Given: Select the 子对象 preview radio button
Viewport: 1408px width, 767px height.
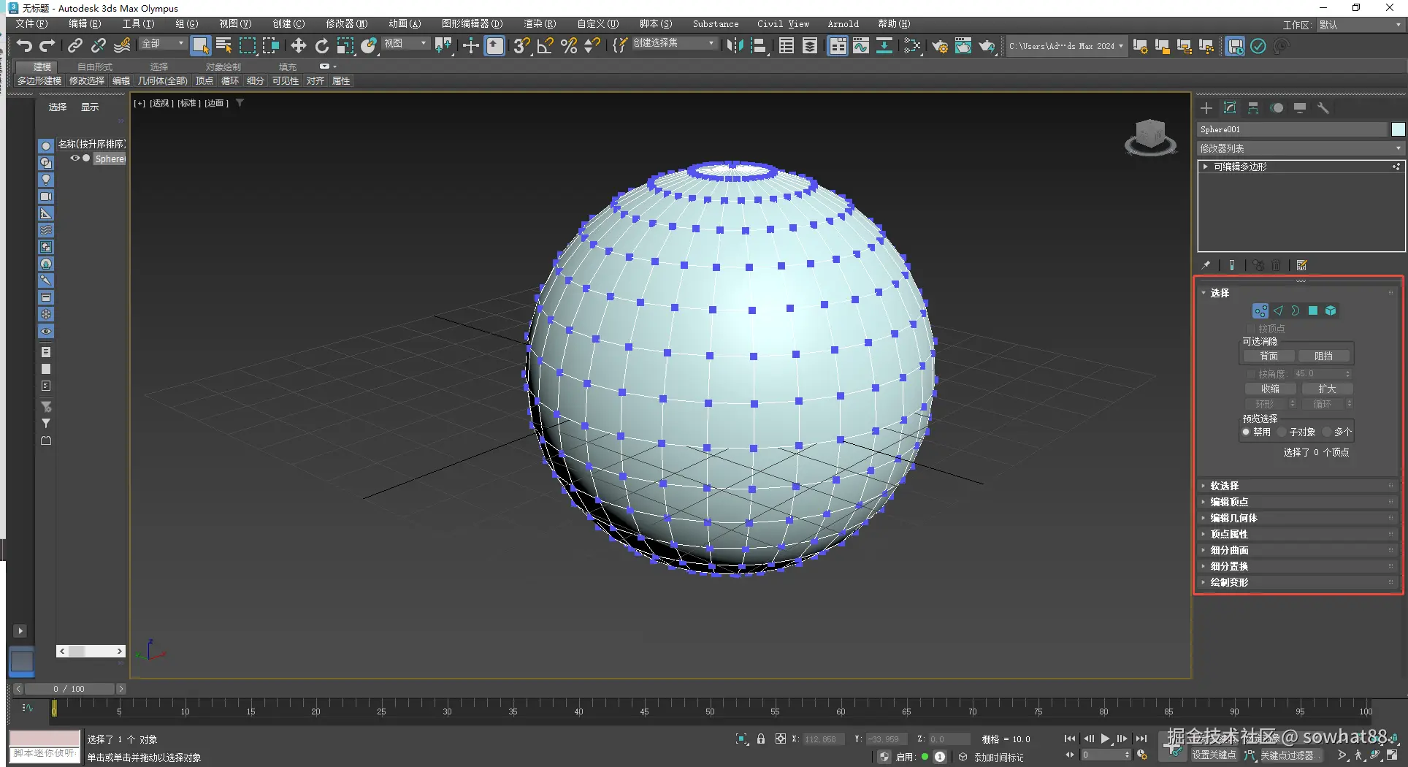Looking at the screenshot, I should point(1282,432).
